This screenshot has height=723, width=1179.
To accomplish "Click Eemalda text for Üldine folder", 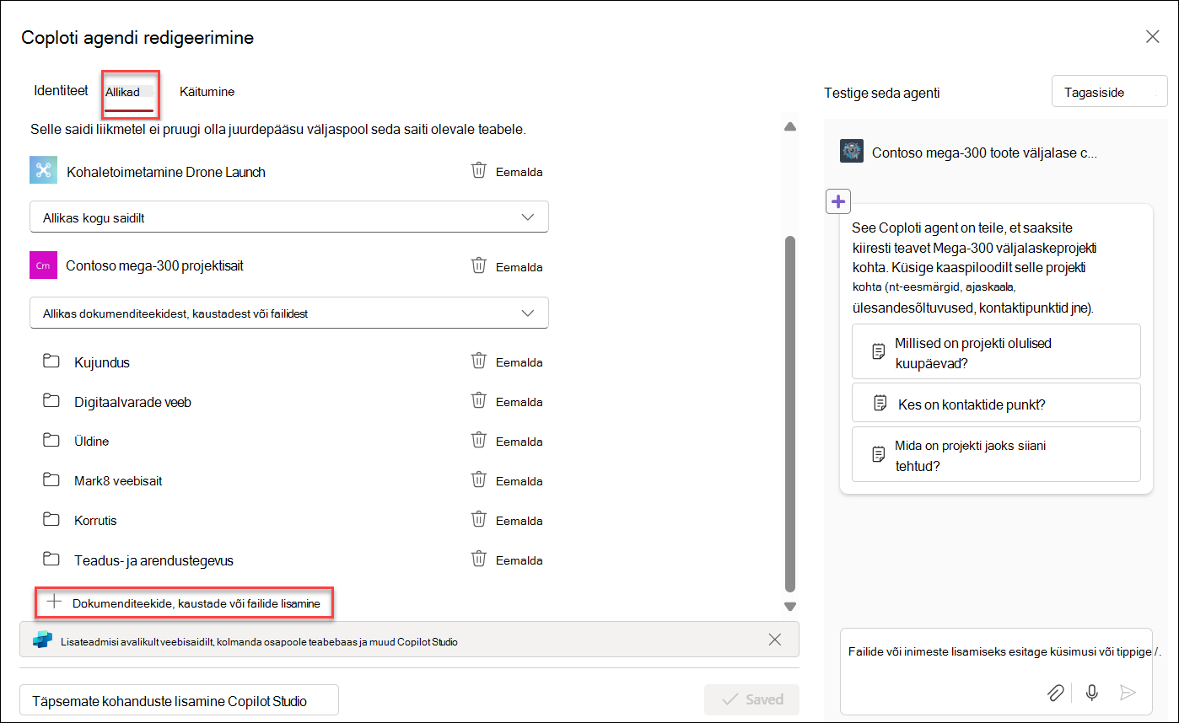I will click(x=519, y=442).
